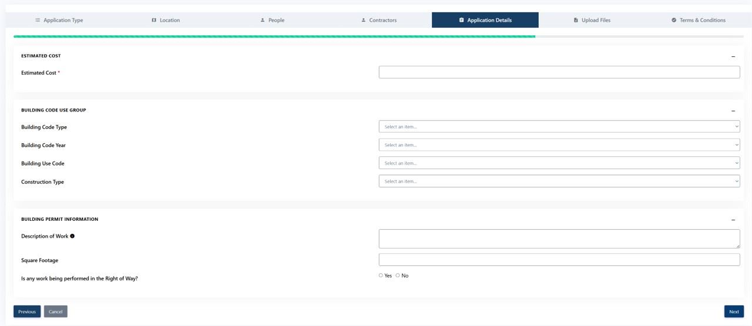Click the Description of Work info icon
The width and height of the screenshot is (752, 326).
[72, 236]
